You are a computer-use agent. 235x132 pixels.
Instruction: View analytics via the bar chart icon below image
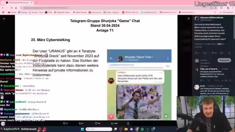tap(112, 123)
